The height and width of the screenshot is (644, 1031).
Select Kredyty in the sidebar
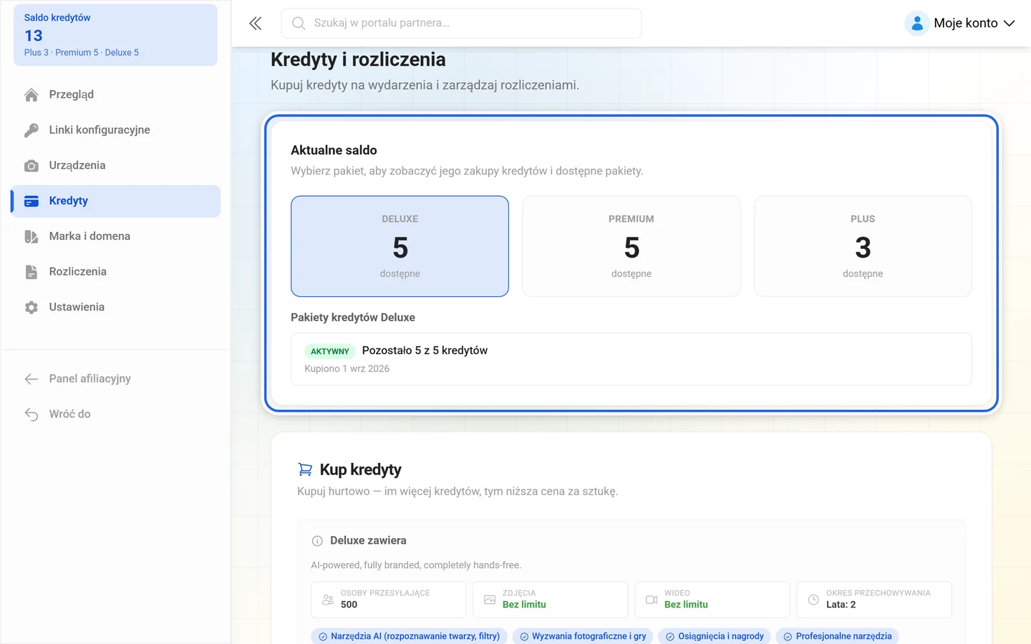click(x=116, y=201)
